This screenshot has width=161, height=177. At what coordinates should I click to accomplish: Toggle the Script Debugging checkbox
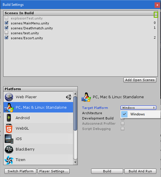point(123,129)
